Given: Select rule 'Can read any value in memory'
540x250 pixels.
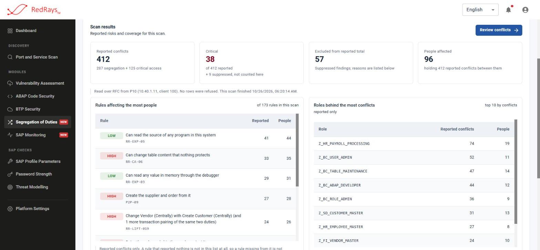Looking at the screenshot, I should point(196,179).
